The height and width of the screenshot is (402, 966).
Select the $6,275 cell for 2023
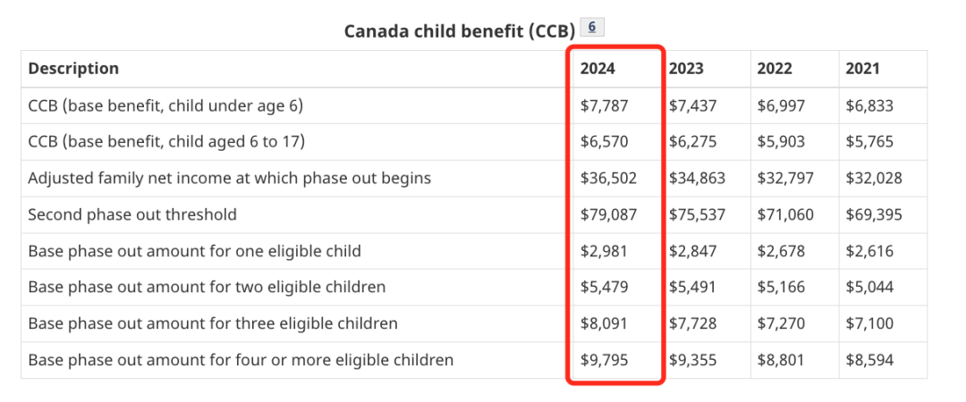point(693,141)
